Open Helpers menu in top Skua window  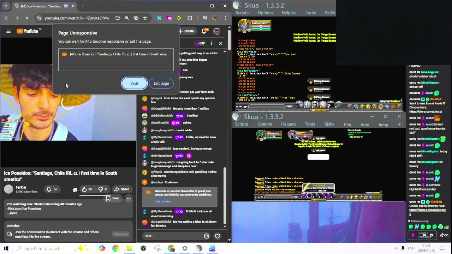289,13
